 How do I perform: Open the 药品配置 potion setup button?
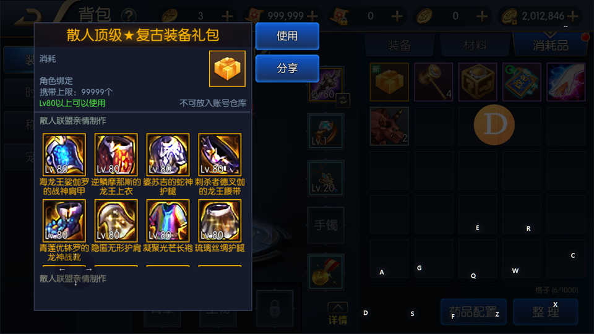point(473,312)
